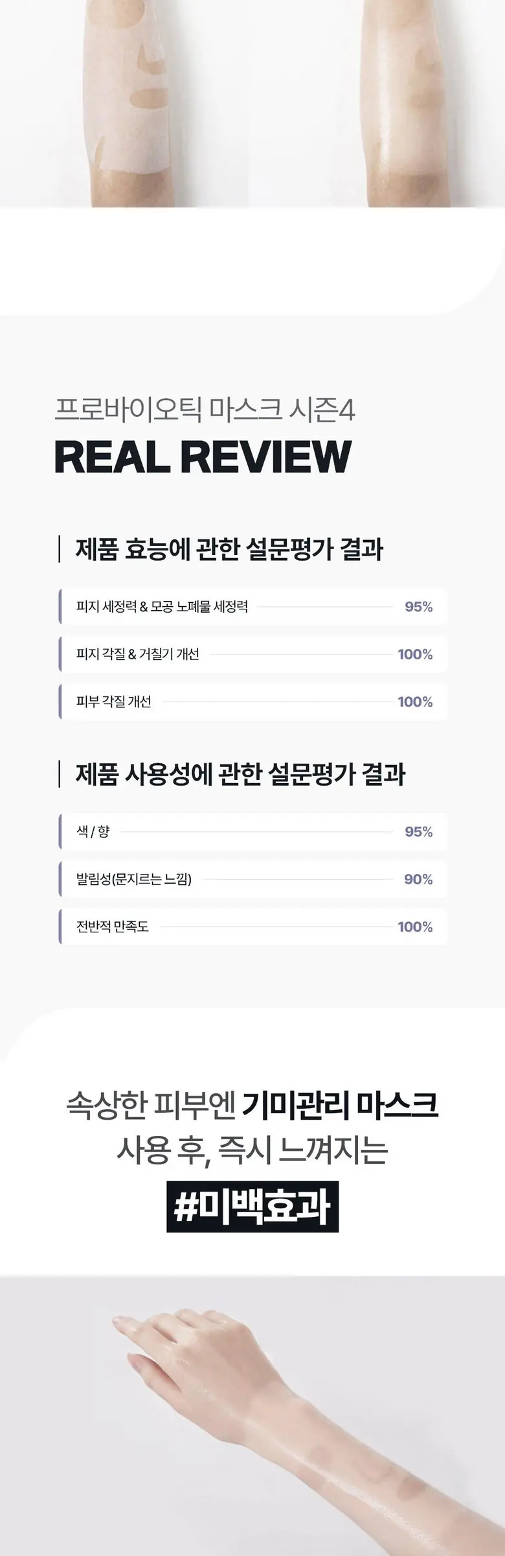Select the 피지 세정력 & 모공 노폐물 세정력 row

(253, 607)
